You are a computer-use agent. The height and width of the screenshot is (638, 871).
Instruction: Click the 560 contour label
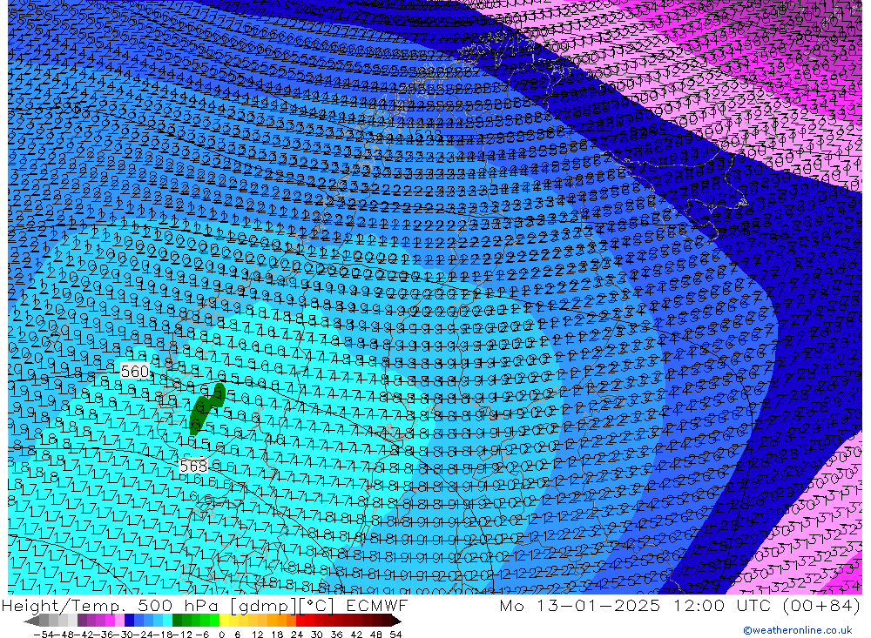coord(135,371)
